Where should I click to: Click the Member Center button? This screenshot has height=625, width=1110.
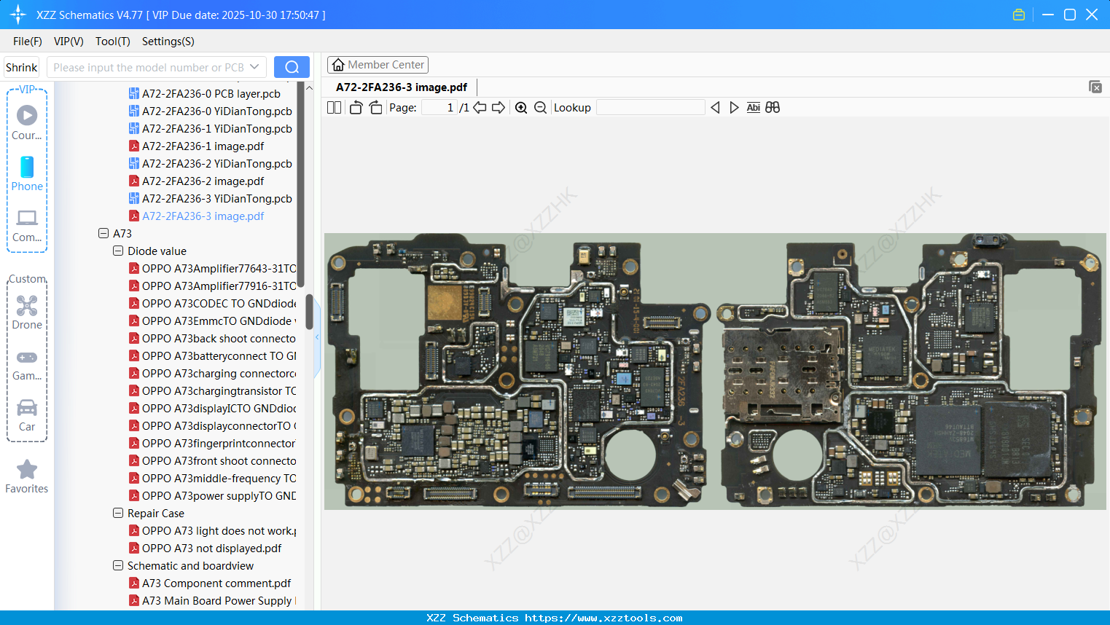(378, 65)
